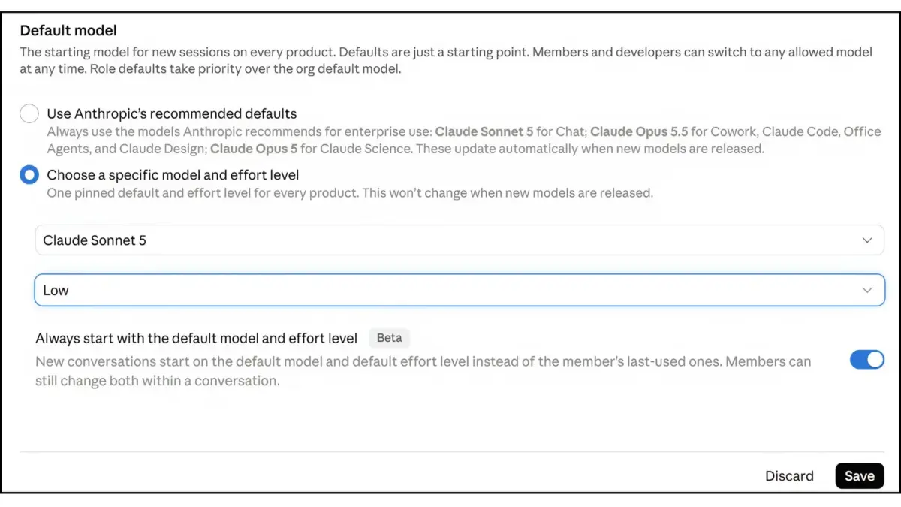Image resolution: width=901 pixels, height=507 pixels.
Task: Click the "Use Anthropic's recommended defaults" label text
Action: (x=172, y=114)
